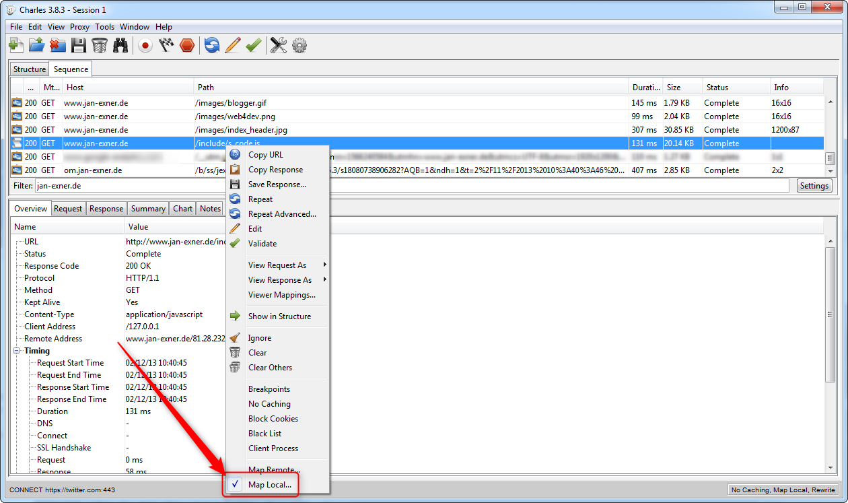The width and height of the screenshot is (848, 503).
Task: Choose Copy URL from the context menu
Action: click(265, 155)
